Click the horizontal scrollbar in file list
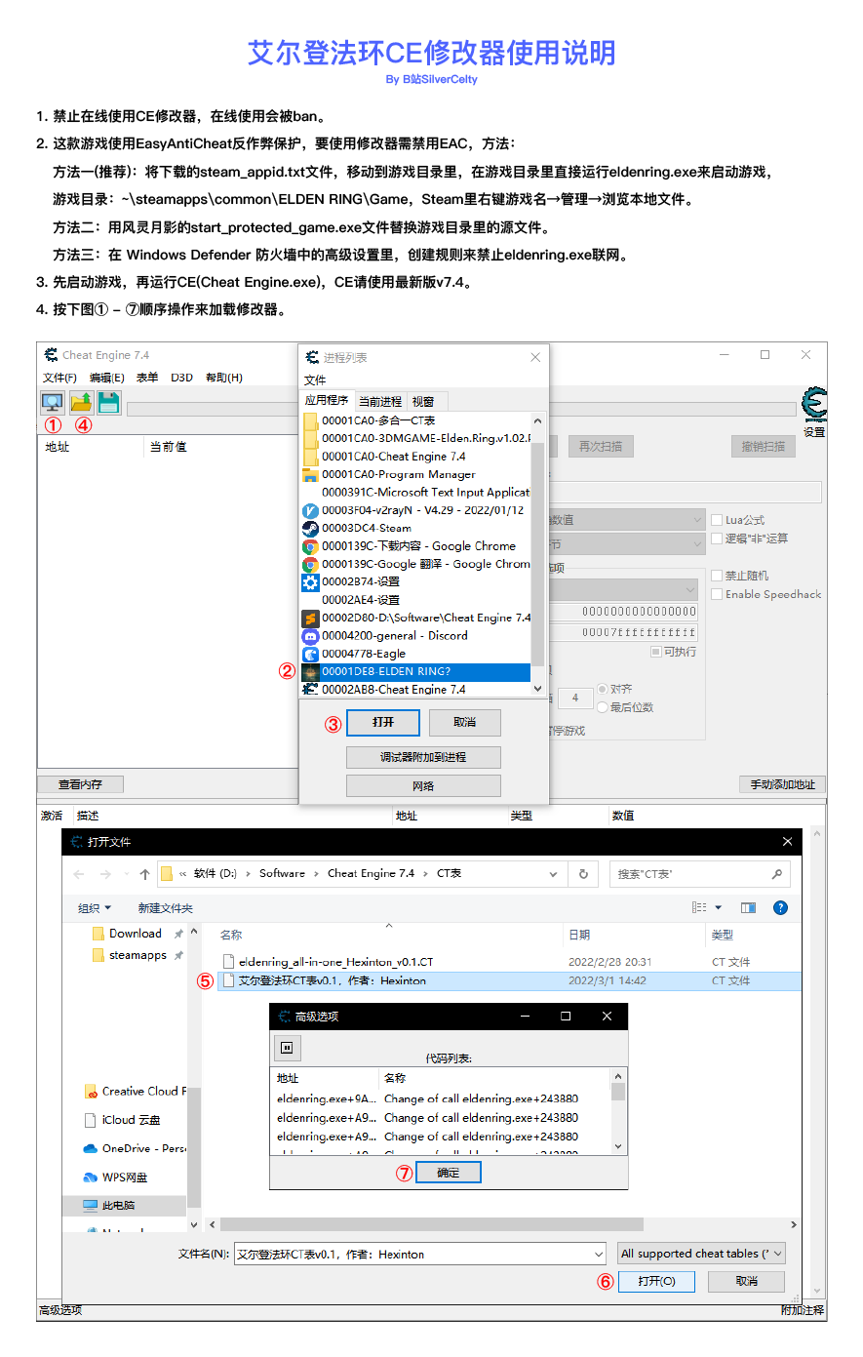This screenshot has height=1357, width=863. coord(432,1224)
